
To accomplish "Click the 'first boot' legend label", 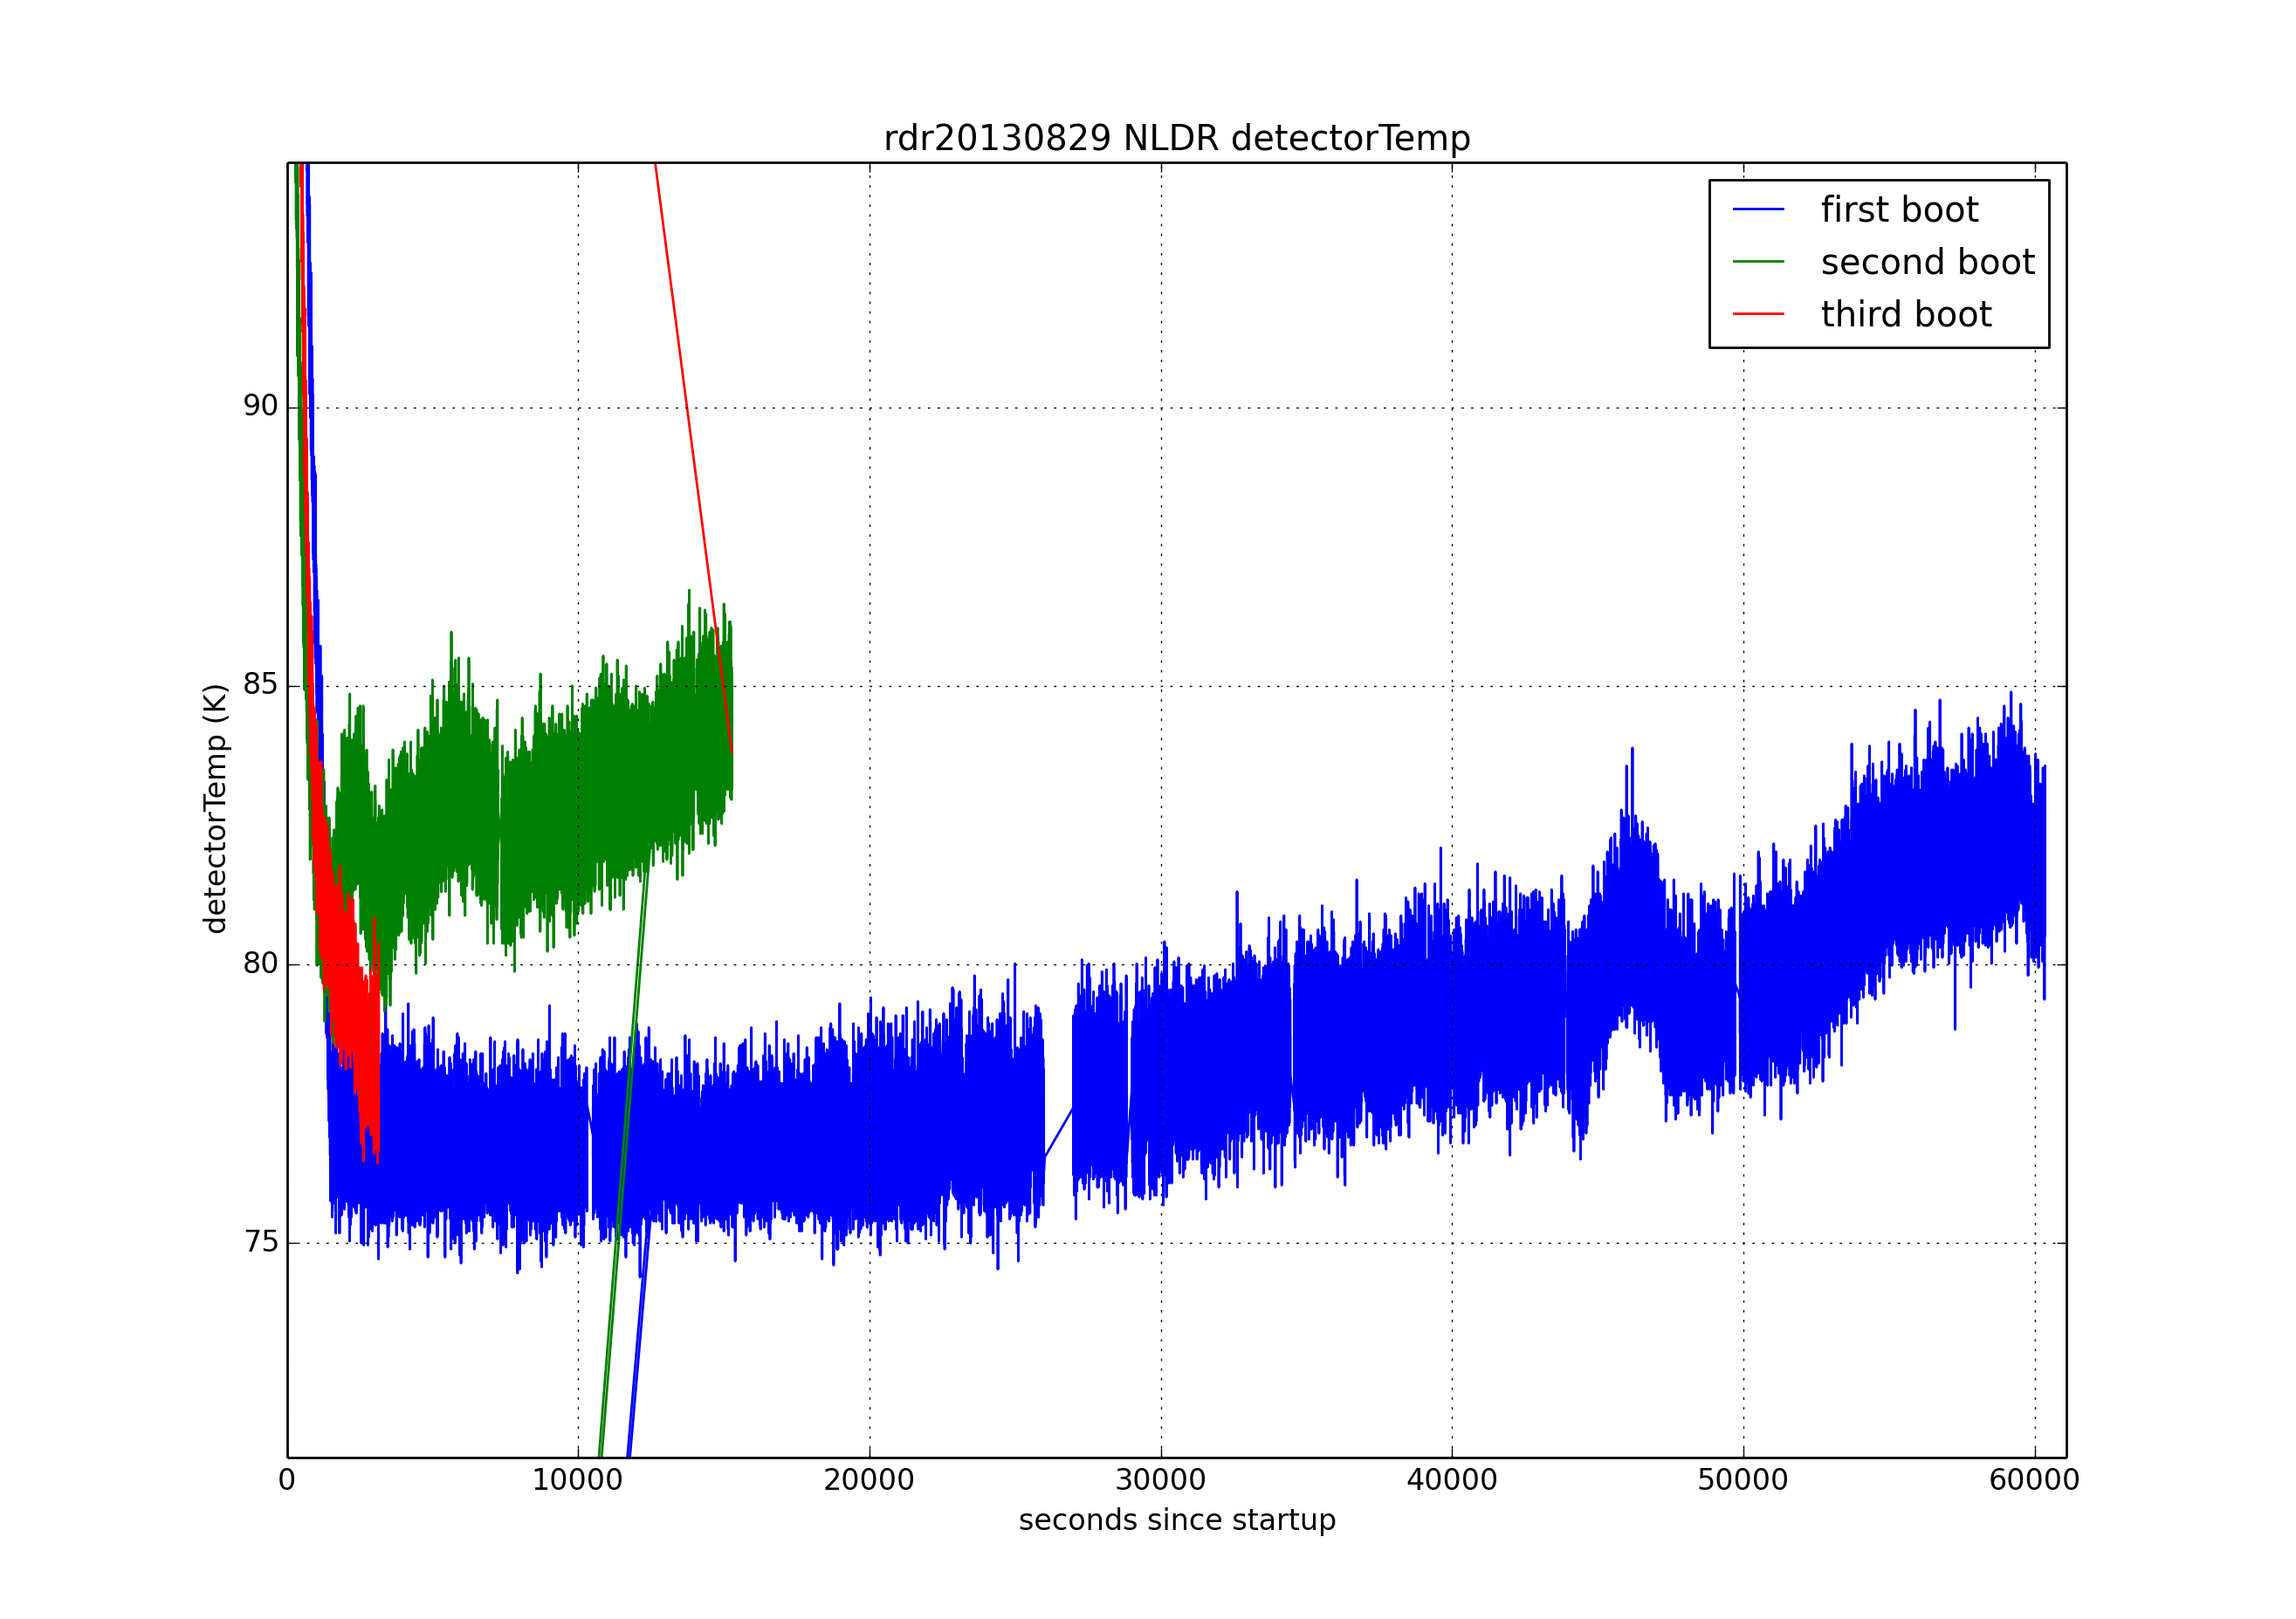I will [1898, 210].
